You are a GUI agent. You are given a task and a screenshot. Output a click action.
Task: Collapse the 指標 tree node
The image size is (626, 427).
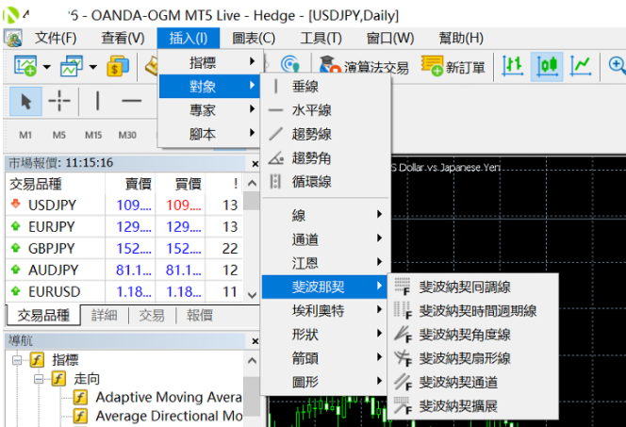point(17,360)
